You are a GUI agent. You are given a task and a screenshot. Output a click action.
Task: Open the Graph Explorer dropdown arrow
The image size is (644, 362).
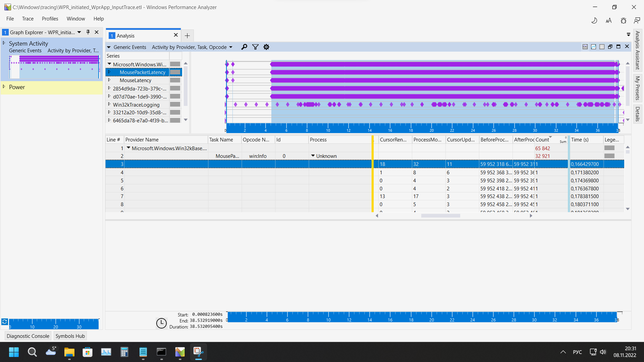tap(79, 32)
